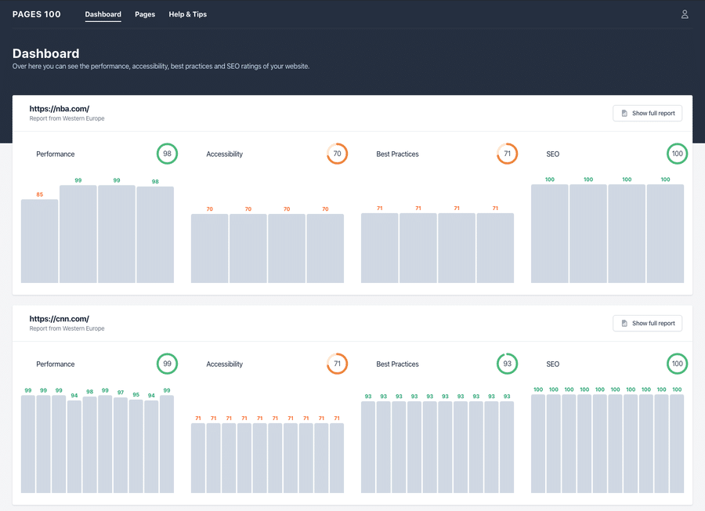Click cnn.com Accessibility score circle 71

point(337,364)
